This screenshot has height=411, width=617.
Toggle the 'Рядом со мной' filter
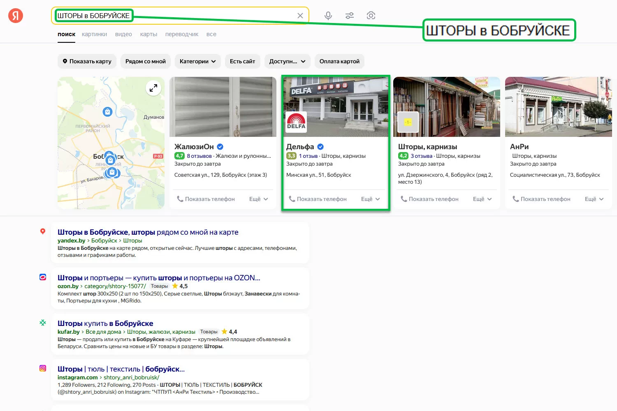click(145, 61)
